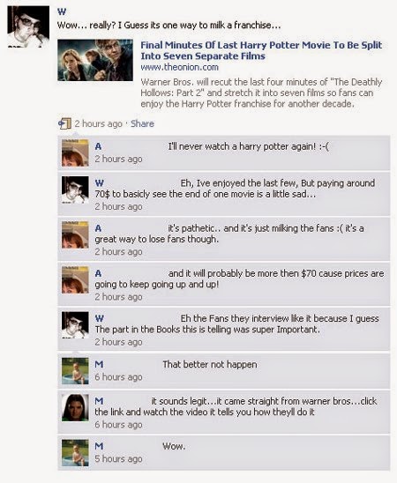Click poster name W above the post text
The height and width of the screenshot is (483, 397).
click(62, 11)
